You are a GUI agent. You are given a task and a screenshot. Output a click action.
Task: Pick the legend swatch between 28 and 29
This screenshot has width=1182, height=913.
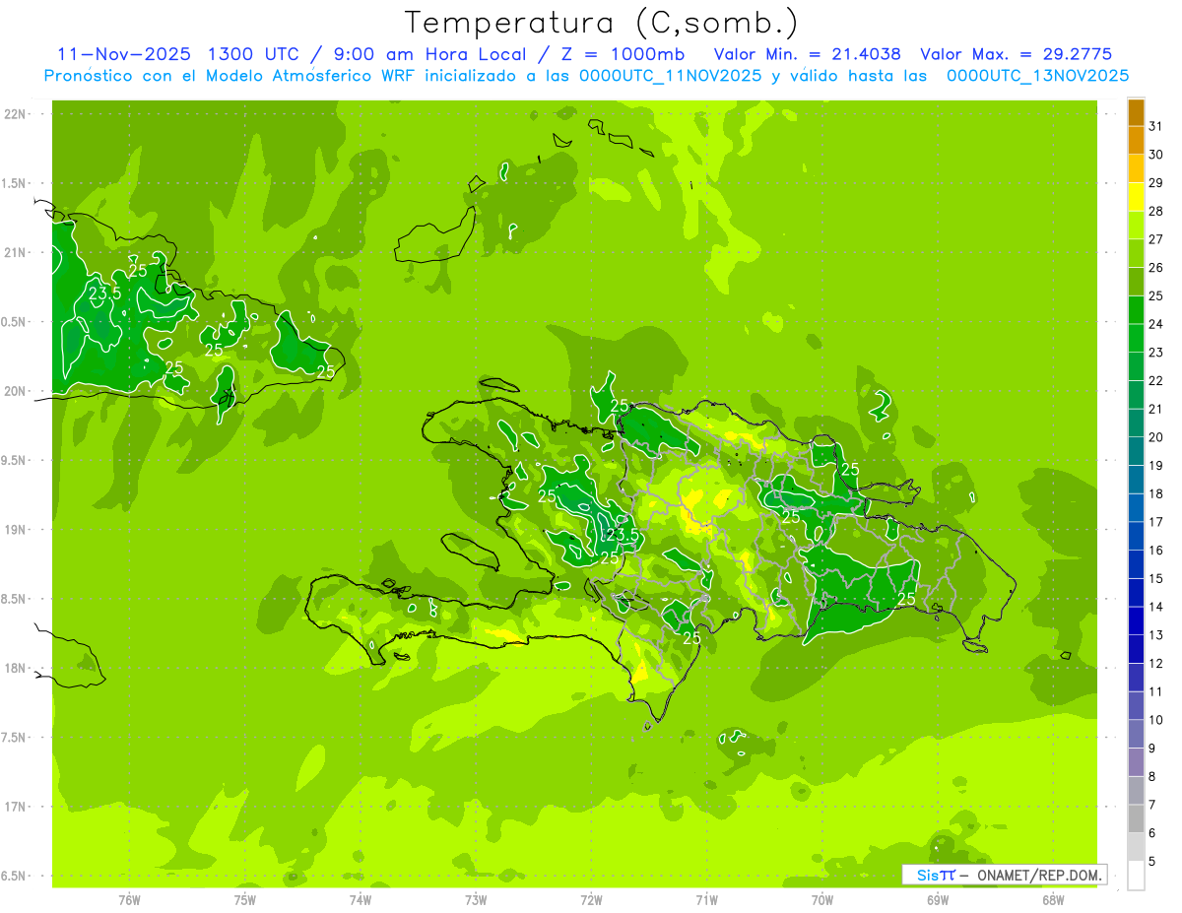coord(1136,197)
